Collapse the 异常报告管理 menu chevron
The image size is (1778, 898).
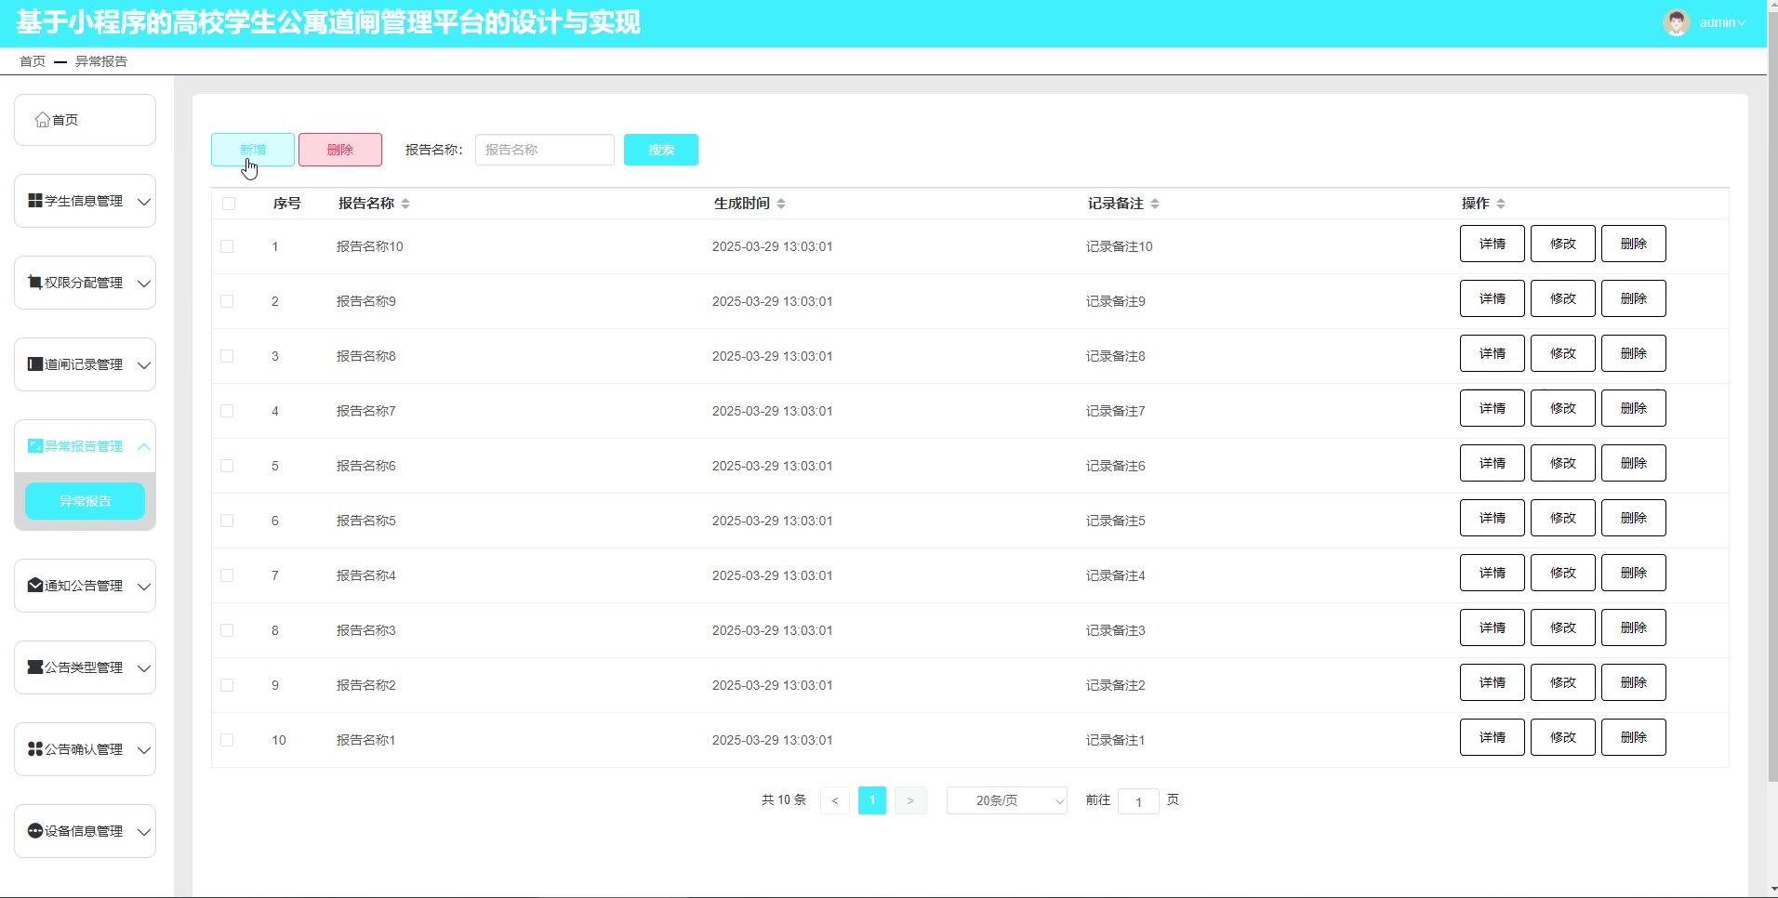click(x=144, y=446)
